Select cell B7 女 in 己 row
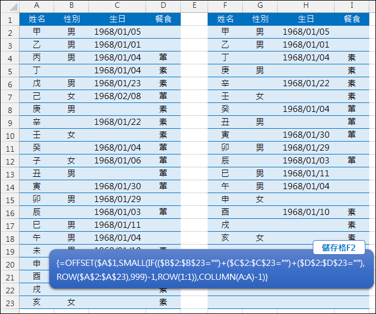The height and width of the screenshot is (314, 376). coord(72,96)
